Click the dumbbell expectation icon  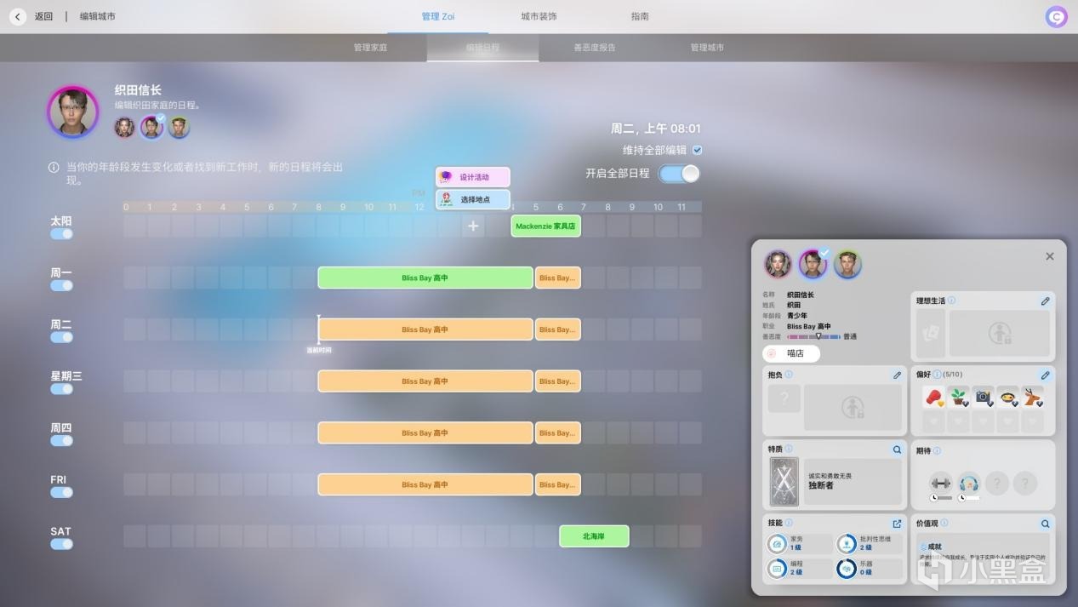coord(940,483)
